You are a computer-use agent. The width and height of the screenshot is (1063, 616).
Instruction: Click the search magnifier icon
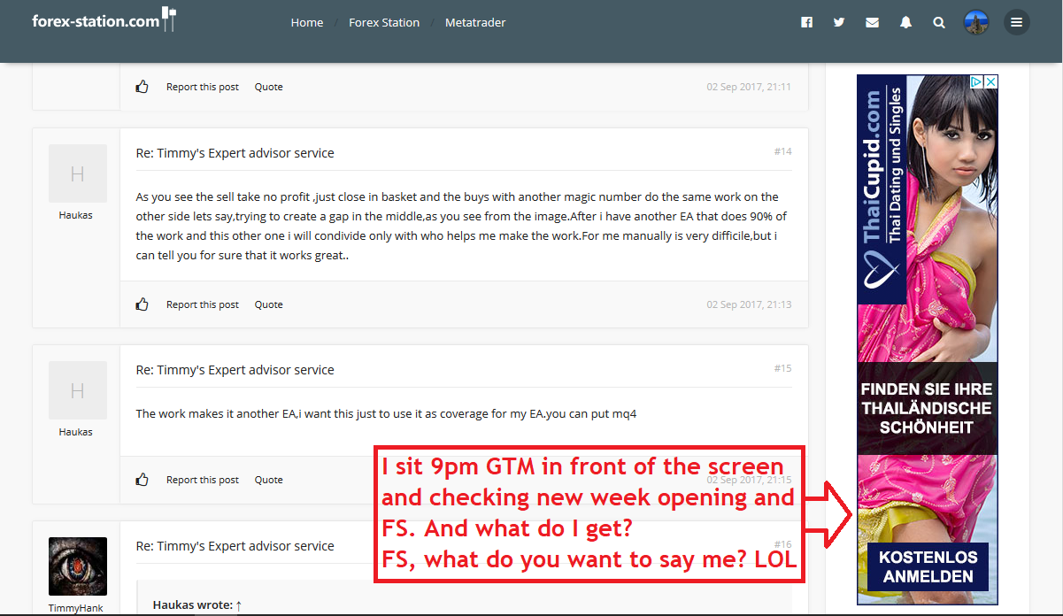coord(939,23)
